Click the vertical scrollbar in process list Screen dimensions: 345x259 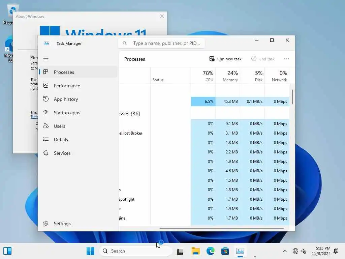tap(292, 97)
